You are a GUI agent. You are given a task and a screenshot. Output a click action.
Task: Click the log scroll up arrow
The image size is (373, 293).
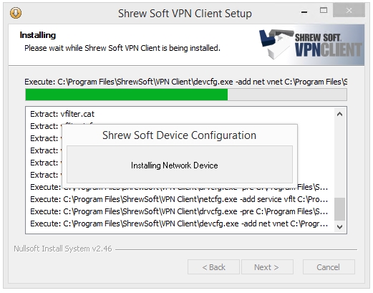339,114
